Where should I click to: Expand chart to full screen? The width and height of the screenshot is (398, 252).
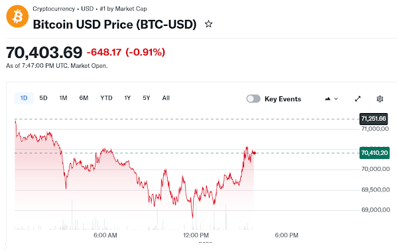(358, 99)
